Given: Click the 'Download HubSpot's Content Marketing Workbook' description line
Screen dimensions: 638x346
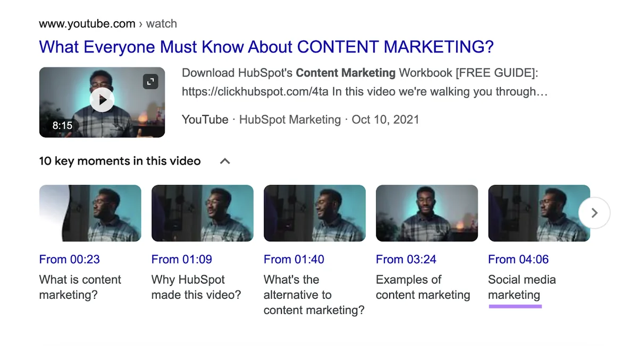Looking at the screenshot, I should tap(360, 73).
